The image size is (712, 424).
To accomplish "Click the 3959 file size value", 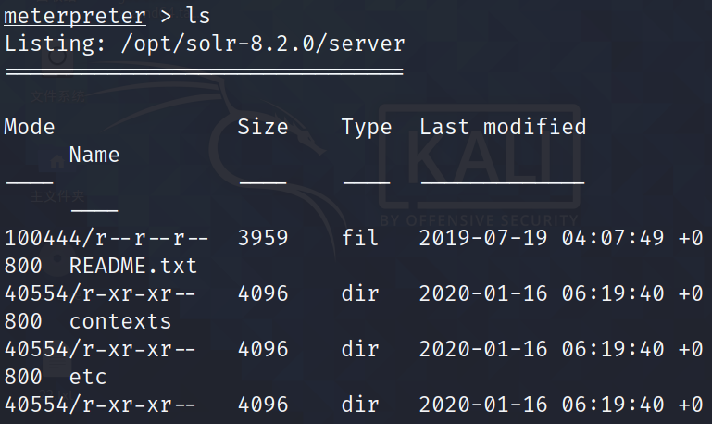I will pyautogui.click(x=262, y=238).
